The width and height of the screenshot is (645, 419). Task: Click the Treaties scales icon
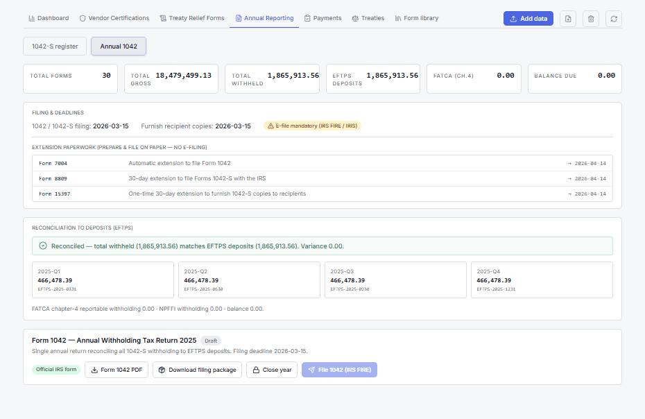[x=355, y=18]
